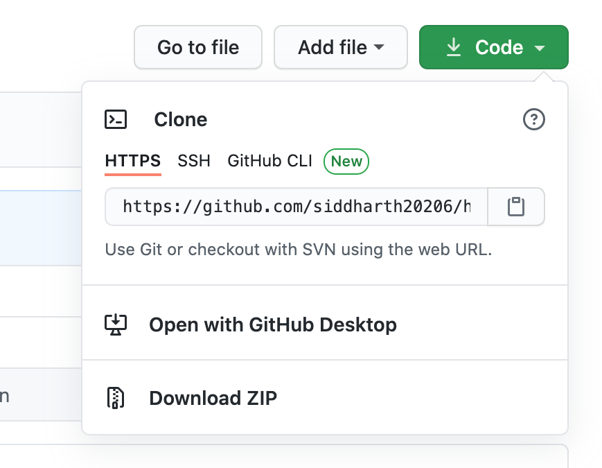Open the Add file dropdown

coord(341,47)
